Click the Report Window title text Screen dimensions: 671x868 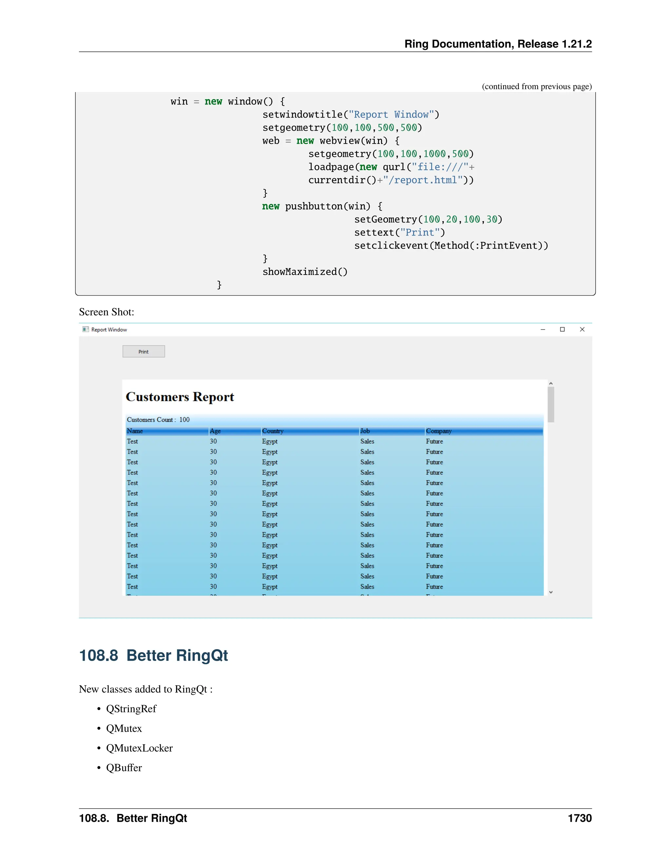coord(109,330)
